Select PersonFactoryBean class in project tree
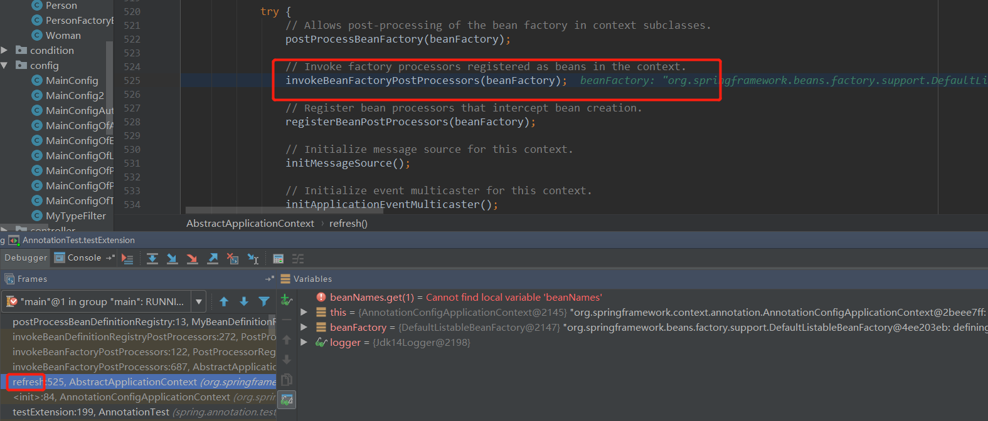 pyautogui.click(x=79, y=20)
